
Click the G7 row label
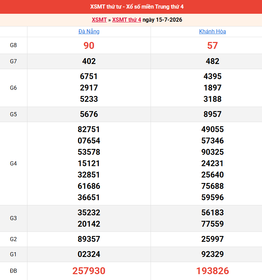click(13, 62)
